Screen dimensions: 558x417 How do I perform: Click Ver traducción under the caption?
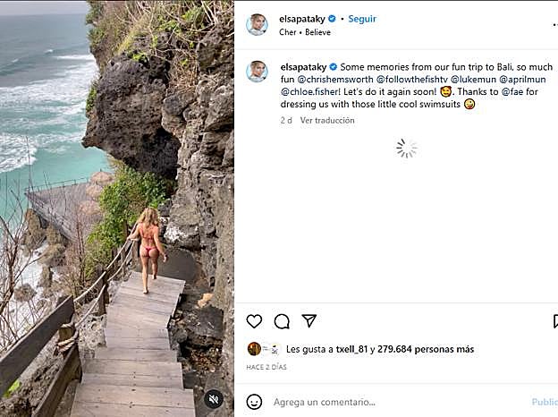coord(327,121)
